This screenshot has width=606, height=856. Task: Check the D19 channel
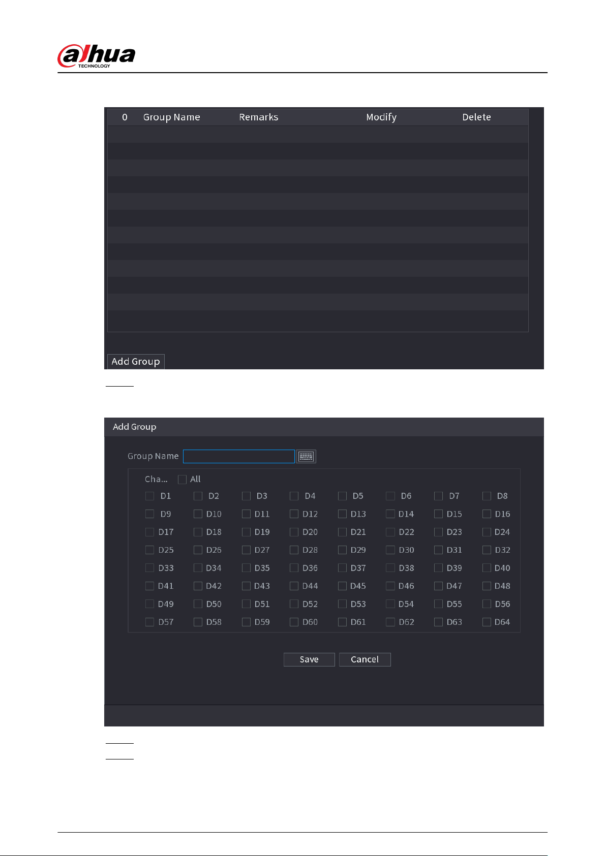246,532
